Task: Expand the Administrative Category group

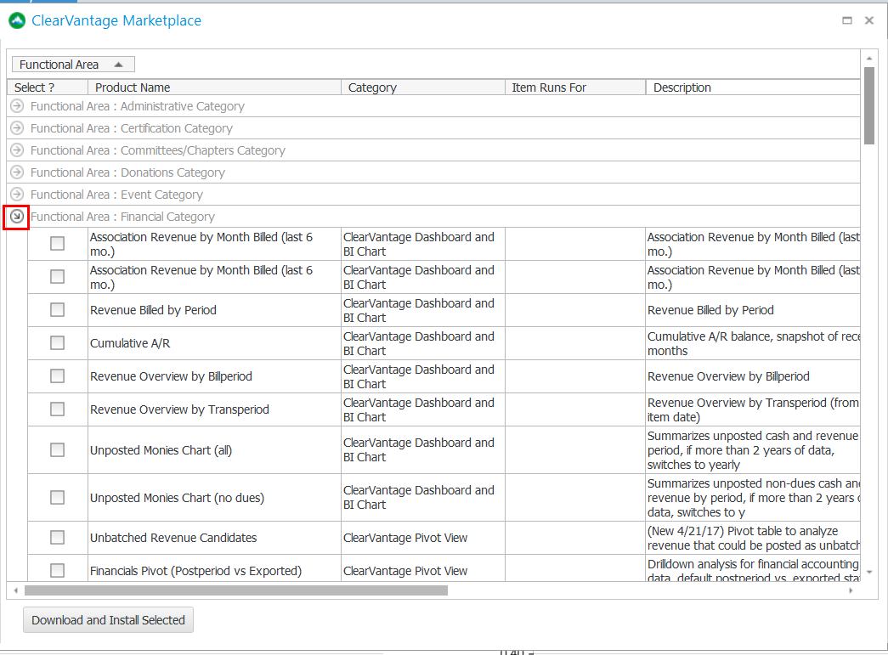Action: click(17, 106)
